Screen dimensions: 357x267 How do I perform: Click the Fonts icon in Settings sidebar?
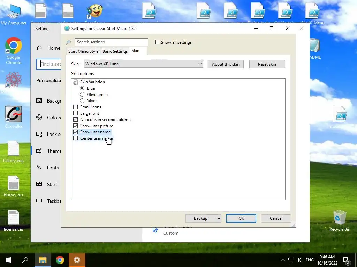click(x=39, y=168)
